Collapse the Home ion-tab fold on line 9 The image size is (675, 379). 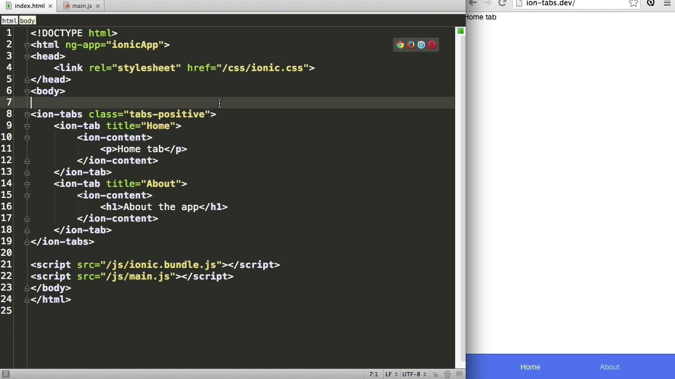click(x=26, y=126)
